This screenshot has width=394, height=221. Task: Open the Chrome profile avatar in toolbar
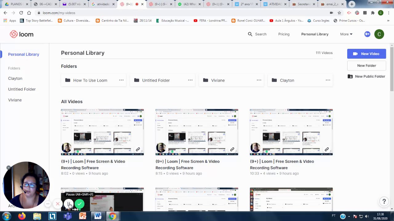[381, 13]
